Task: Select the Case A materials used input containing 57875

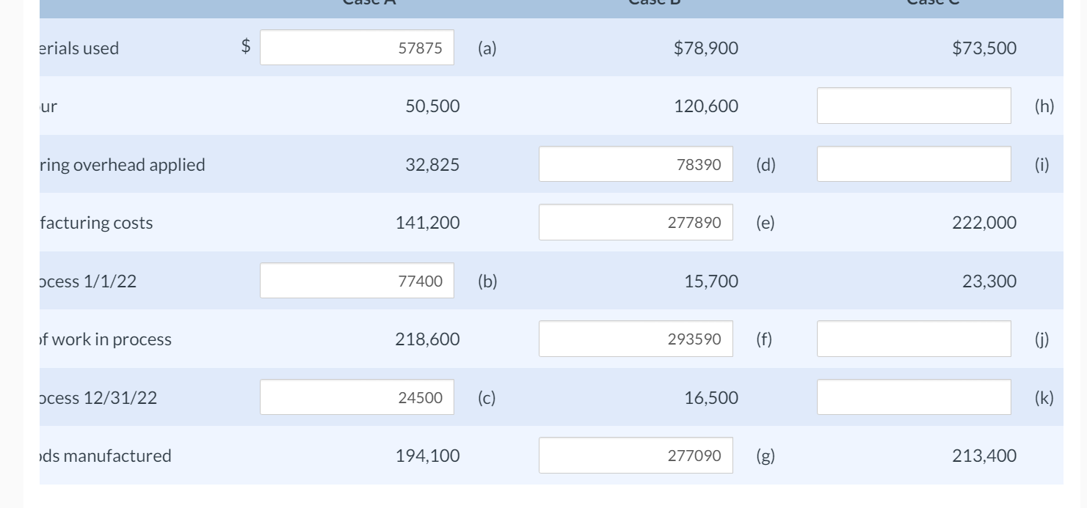Action: point(357,47)
